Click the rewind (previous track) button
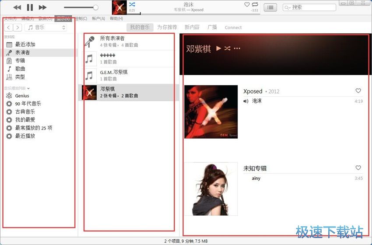The image size is (372, 245). tap(17, 7)
